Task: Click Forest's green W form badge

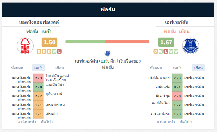Action: 54,51
